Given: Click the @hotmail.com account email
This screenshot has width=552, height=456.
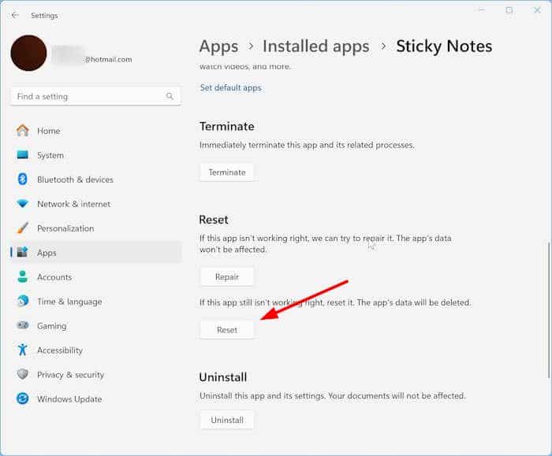Looking at the screenshot, I should (x=109, y=59).
